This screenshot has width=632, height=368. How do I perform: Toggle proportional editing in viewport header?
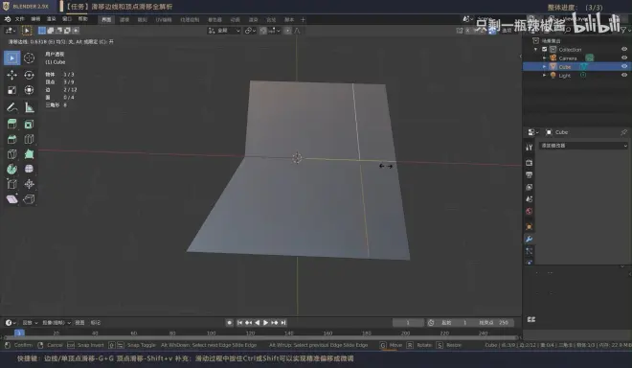pos(287,31)
